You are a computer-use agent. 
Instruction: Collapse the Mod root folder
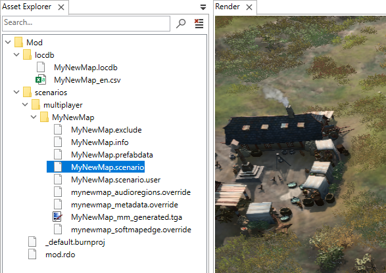pos(8,42)
